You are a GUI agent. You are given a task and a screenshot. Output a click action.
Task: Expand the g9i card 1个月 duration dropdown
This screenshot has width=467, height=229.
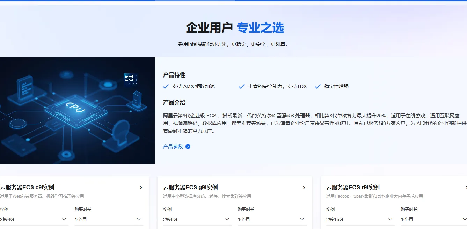(272, 219)
